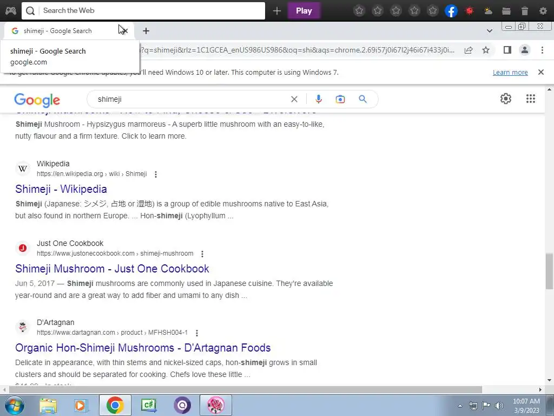Launch the media player taskbar icon

tap(81, 405)
